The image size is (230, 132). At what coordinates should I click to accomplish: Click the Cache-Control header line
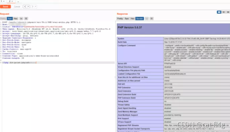tap(17, 49)
